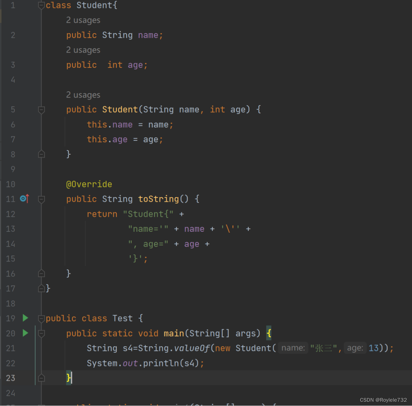Show usages of the age field
This screenshot has height=406, width=412.
click(83, 50)
